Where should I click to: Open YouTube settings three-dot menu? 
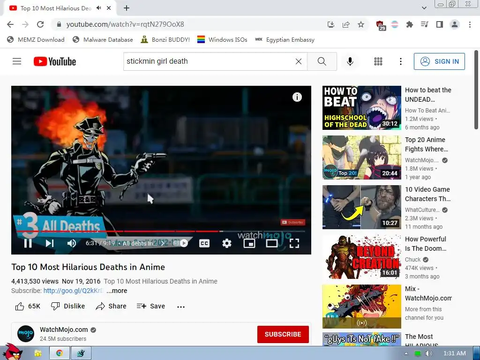[x=400, y=61]
